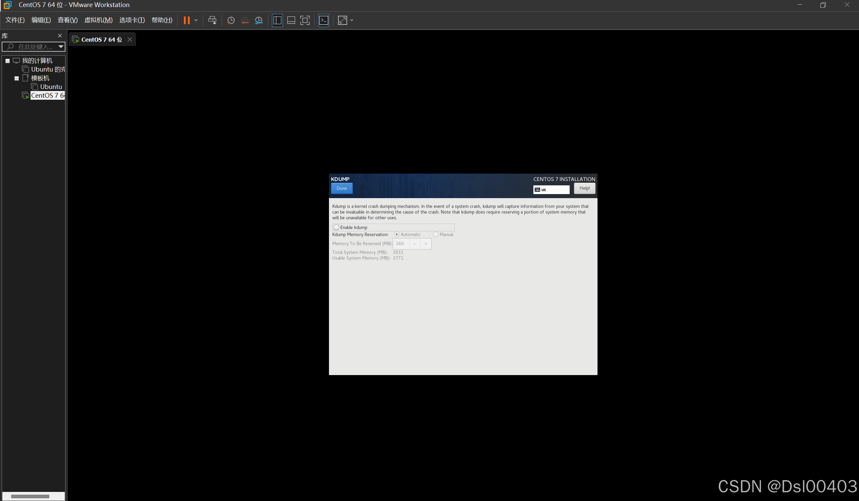The image size is (859, 501).
Task: Click Send Ctrl+Alt+Del toolbar icon
Action: 212,20
